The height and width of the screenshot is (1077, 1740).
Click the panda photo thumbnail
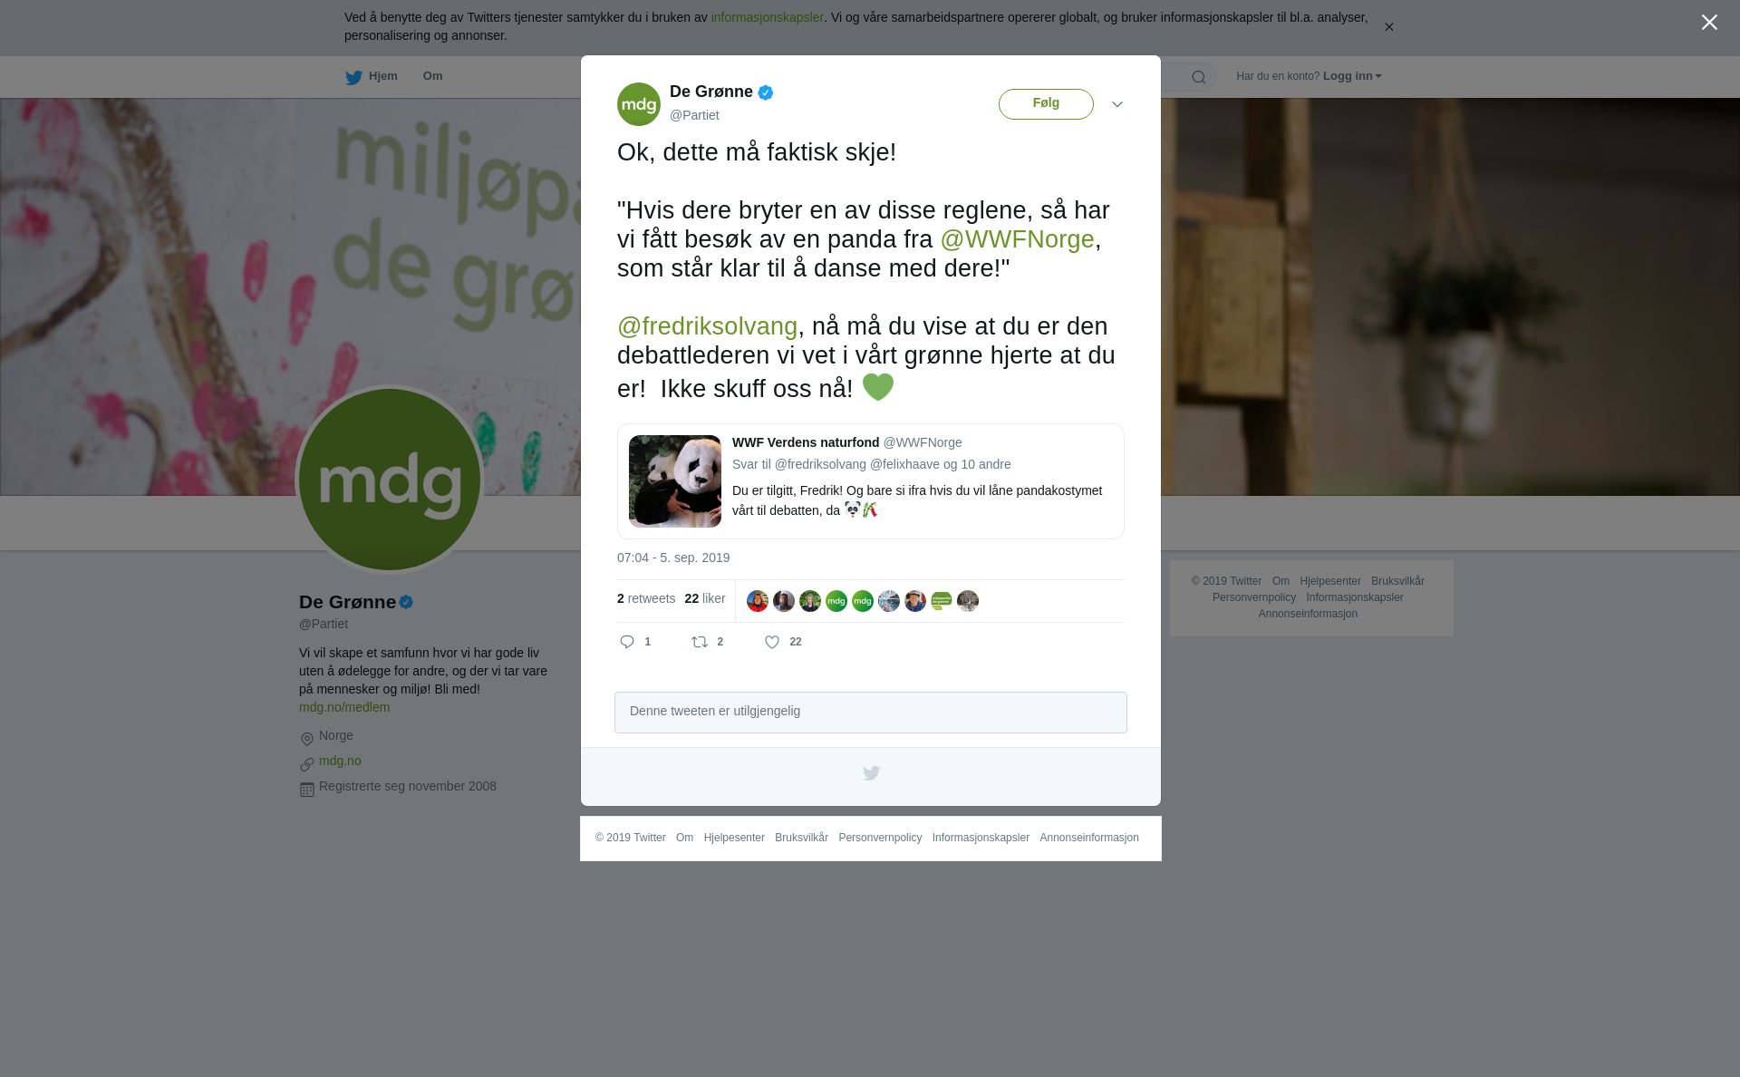click(x=675, y=481)
